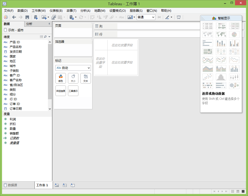Click the search magnifier in 维度 header
The height and width of the screenshot is (196, 248).
pyautogui.click(x=45, y=37)
